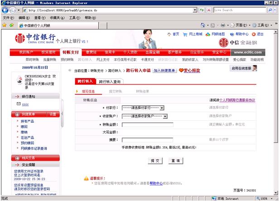Click the Live Search magnifier icon
Screen dimensions: 279x201
click(270, 10)
